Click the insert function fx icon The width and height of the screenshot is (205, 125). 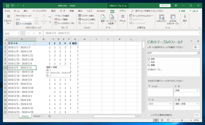tap(40, 33)
